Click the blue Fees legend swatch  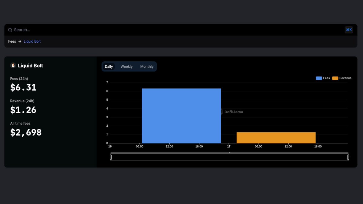(319, 78)
